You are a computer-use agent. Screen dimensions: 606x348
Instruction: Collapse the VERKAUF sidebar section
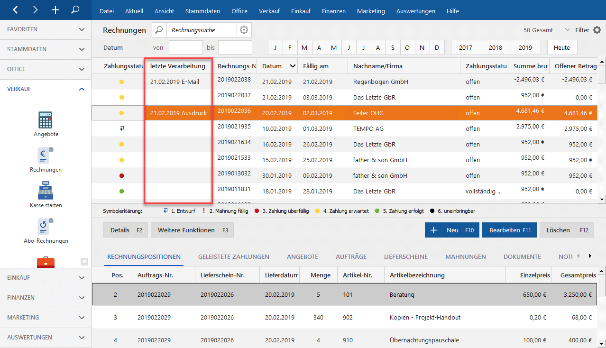[x=46, y=89]
